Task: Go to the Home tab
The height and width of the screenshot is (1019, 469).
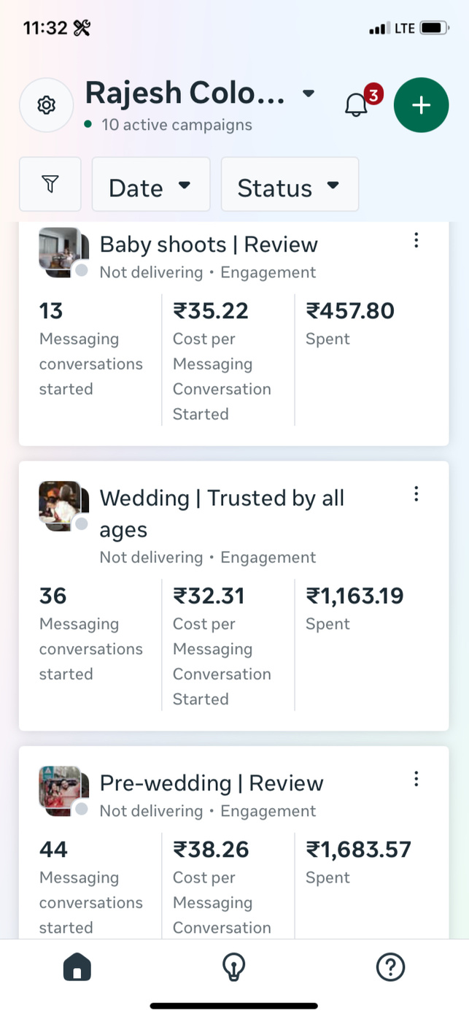Action: tap(77, 968)
